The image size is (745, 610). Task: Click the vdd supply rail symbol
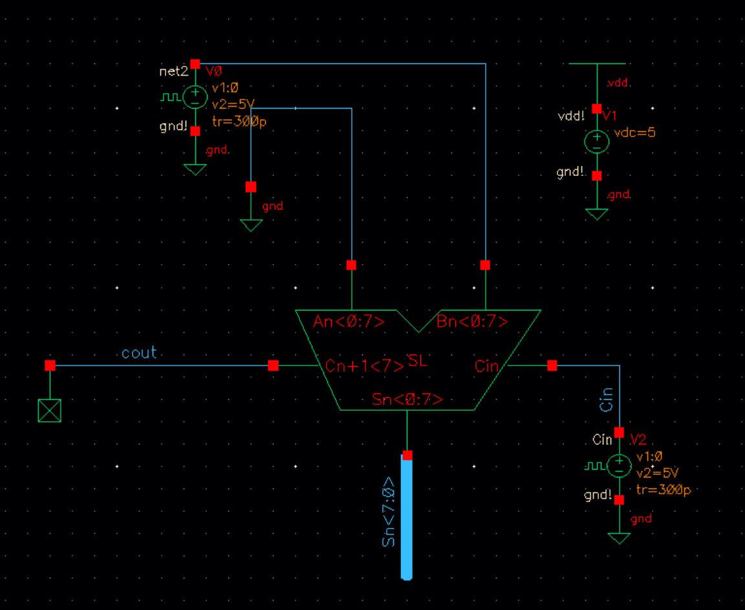[x=596, y=65]
